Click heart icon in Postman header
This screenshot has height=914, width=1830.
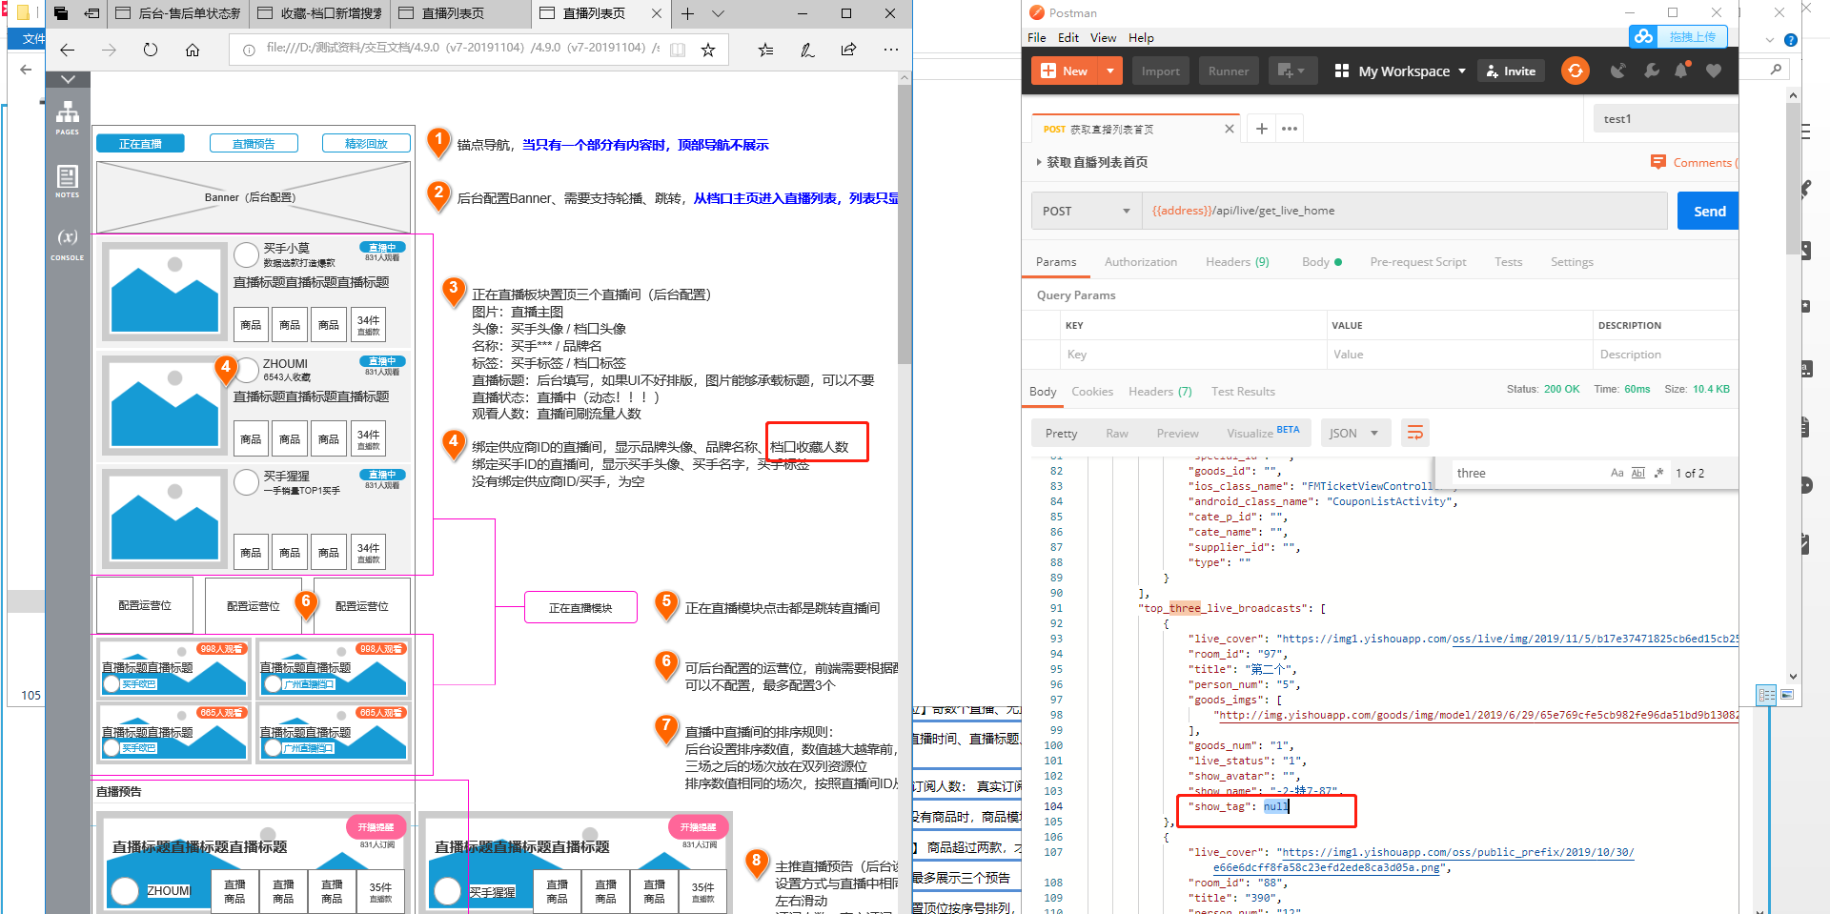coord(1714,71)
